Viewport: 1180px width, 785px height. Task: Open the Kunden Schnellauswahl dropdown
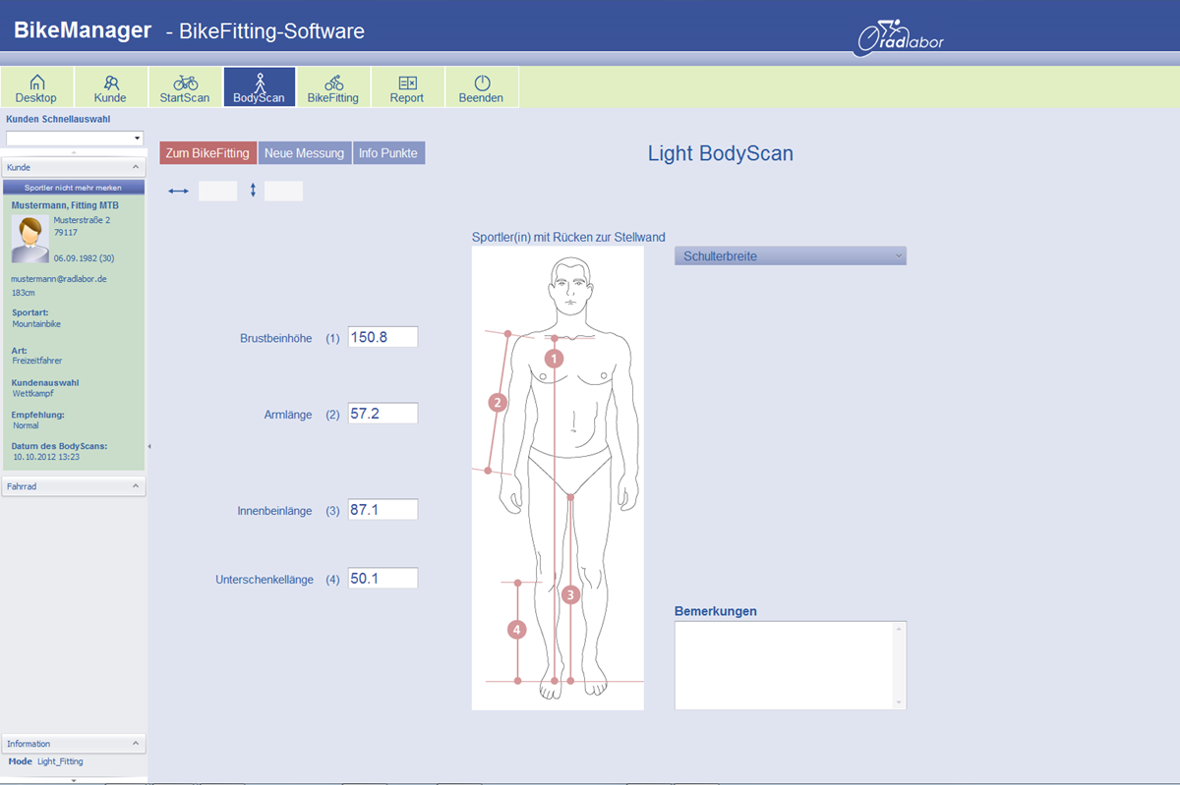click(138, 139)
